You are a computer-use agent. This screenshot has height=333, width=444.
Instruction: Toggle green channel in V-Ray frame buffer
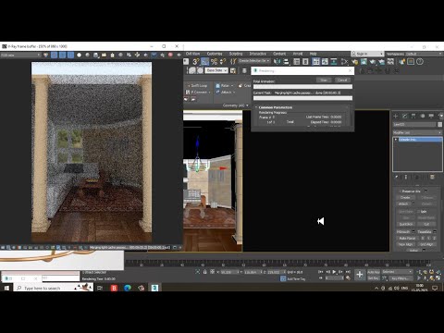point(62,55)
